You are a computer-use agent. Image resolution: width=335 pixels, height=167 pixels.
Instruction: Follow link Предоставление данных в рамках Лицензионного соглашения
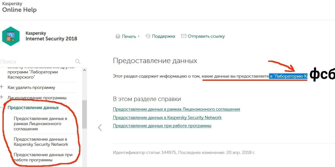coord(176,109)
